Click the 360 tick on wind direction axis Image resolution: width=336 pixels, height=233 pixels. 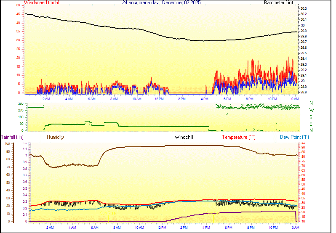(21, 103)
